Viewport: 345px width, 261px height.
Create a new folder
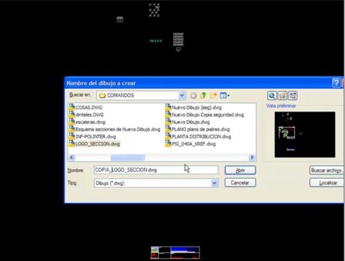pos(213,95)
